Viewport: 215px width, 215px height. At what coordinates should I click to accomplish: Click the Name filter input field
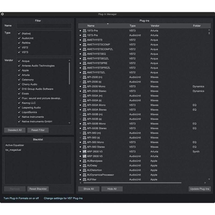coord(44,26)
